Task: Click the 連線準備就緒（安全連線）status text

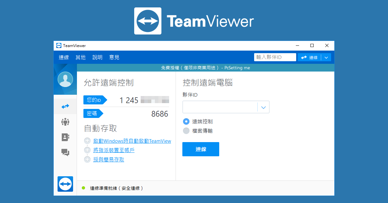Action: 116,188
